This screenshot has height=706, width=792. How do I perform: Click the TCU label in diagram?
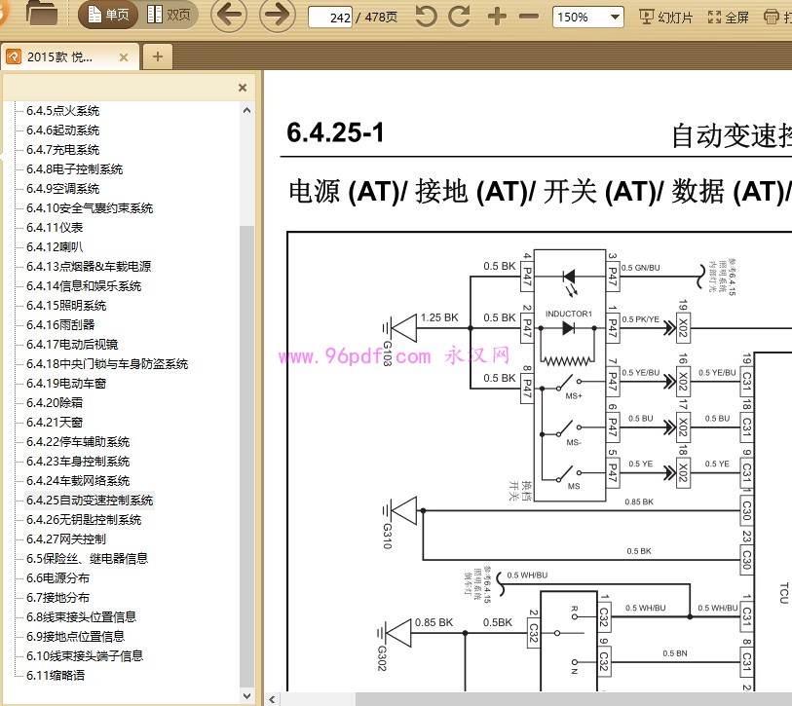pyautogui.click(x=784, y=593)
